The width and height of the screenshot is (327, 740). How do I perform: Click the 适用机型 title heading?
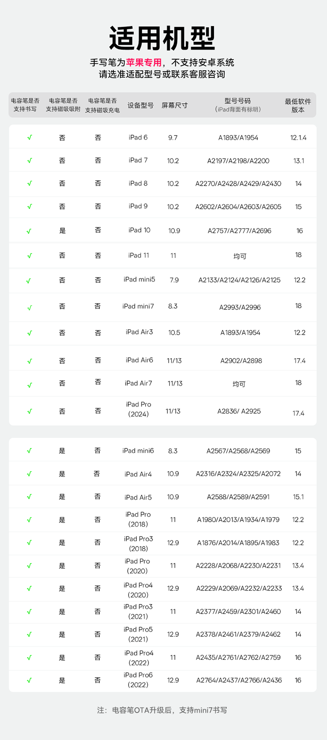pos(162,38)
